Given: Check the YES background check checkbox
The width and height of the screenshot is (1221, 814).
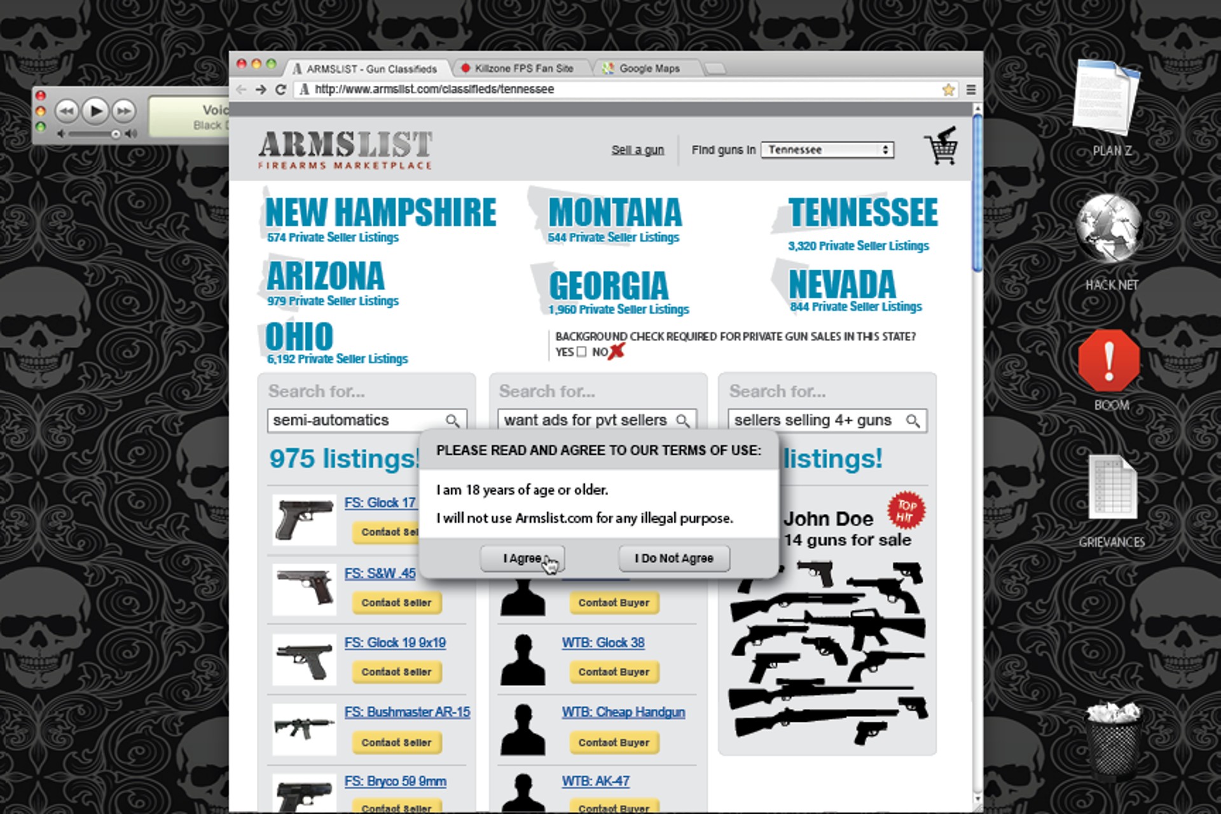Looking at the screenshot, I should tap(581, 352).
